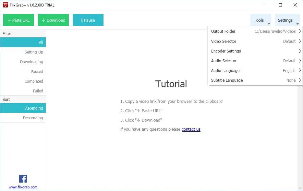Open the Audio Selector submenu

(x=255, y=61)
